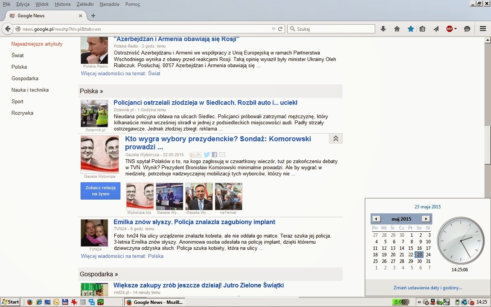Go to previous month in calendar
This screenshot has height=307, width=491.
click(x=376, y=219)
